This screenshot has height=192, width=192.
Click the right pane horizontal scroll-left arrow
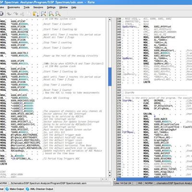(115, 179)
